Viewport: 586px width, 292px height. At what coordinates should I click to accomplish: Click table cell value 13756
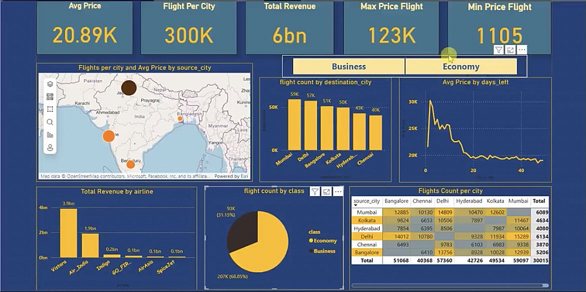444,252
